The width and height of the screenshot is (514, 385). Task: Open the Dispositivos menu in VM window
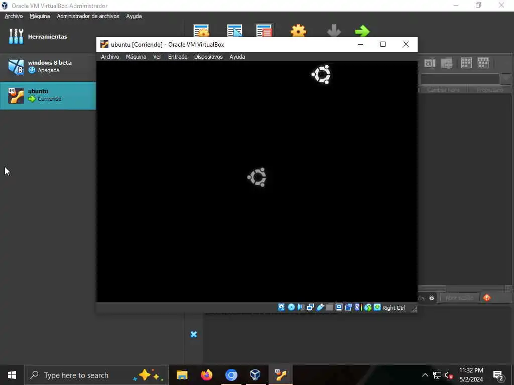(x=208, y=57)
